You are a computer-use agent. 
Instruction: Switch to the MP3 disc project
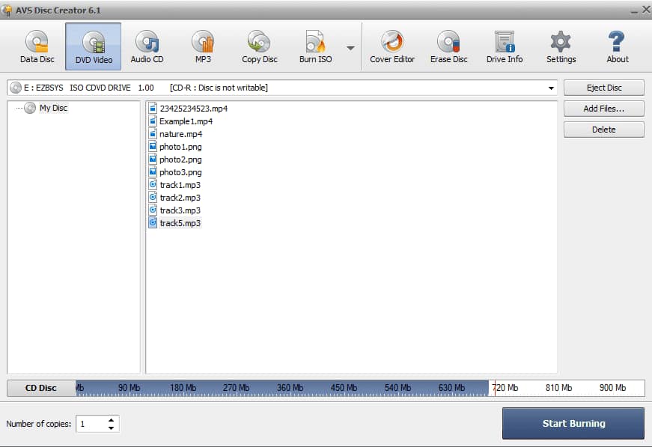click(203, 46)
